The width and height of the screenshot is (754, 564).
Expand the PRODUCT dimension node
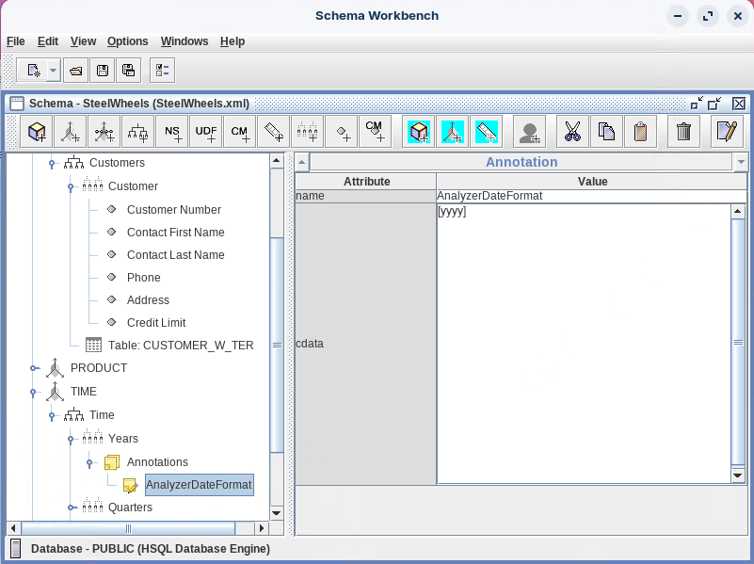pyautogui.click(x=34, y=368)
